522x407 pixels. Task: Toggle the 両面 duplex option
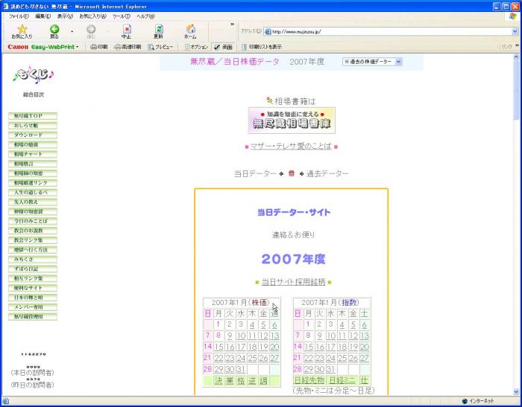click(223, 47)
